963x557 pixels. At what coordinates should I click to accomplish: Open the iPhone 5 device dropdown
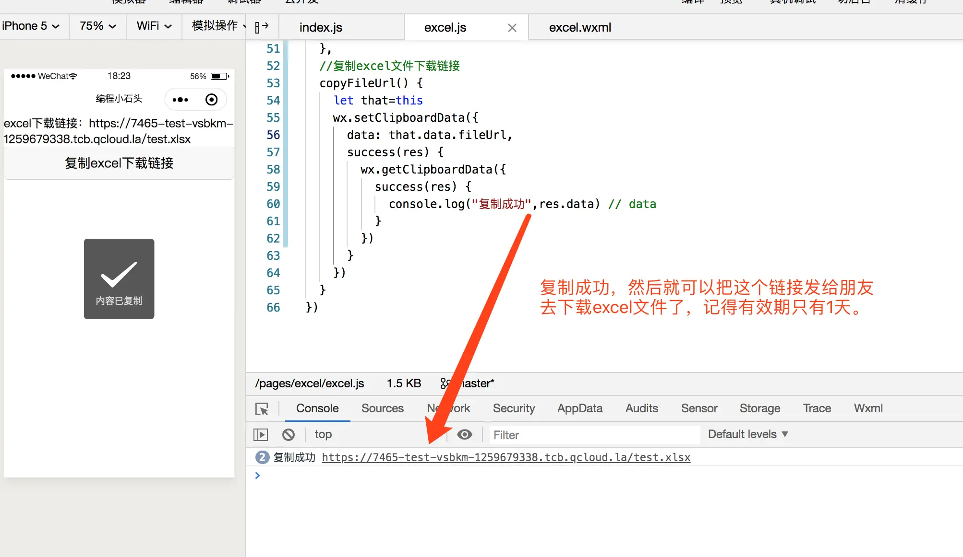(x=31, y=26)
